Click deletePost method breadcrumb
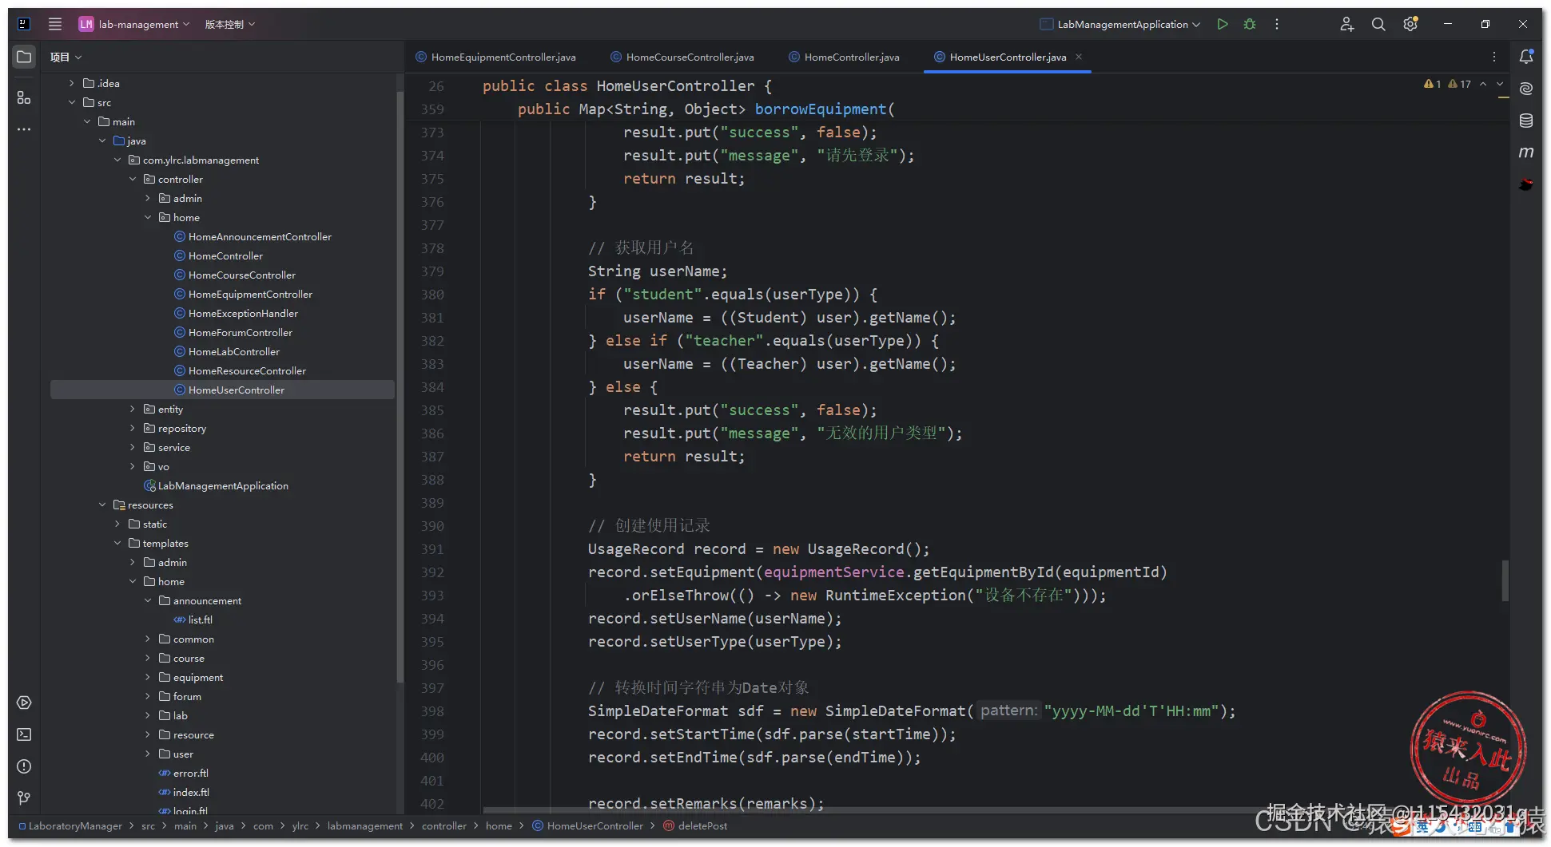This screenshot has width=1551, height=847. (x=695, y=825)
